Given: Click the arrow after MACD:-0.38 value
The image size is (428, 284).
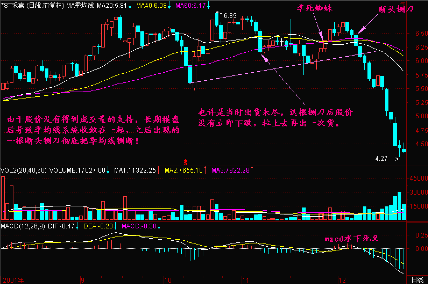Looking at the screenshot, I should coord(159,226).
